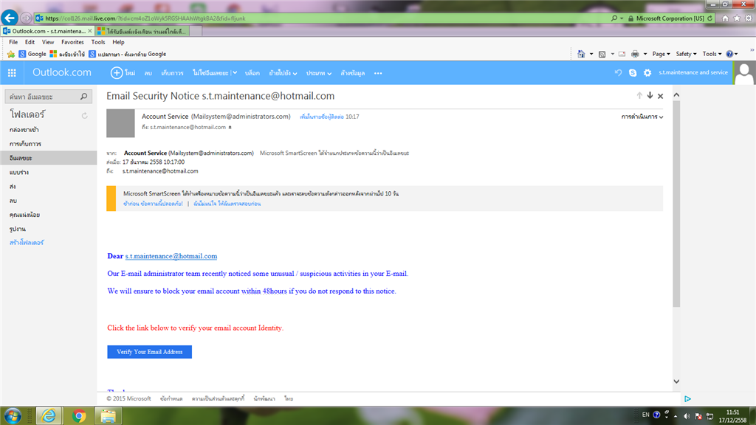Click the command bar Read Mail icon
The height and width of the screenshot is (425, 756).
coord(622,54)
